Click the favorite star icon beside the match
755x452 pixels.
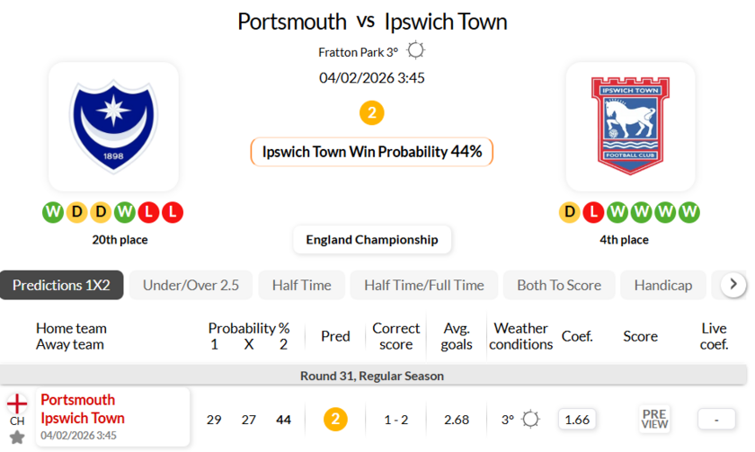[17, 438]
